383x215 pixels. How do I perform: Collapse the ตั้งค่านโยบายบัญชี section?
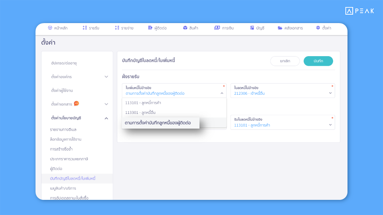(x=106, y=118)
